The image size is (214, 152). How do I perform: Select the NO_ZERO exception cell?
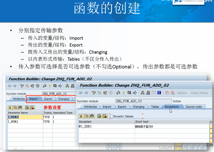tap(106, 126)
